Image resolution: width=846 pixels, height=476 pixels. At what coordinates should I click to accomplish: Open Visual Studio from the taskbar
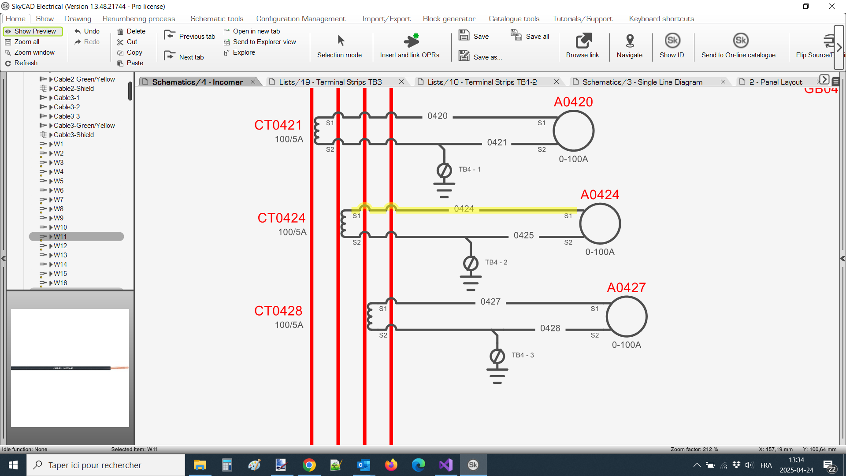pyautogui.click(x=446, y=465)
